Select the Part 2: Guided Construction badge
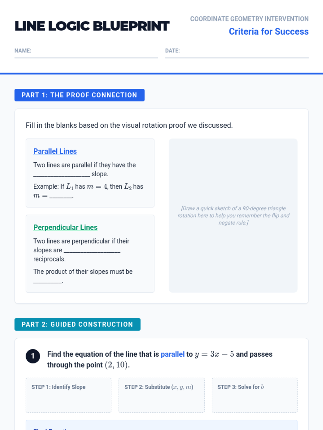The height and width of the screenshot is (430, 323). tap(78, 324)
